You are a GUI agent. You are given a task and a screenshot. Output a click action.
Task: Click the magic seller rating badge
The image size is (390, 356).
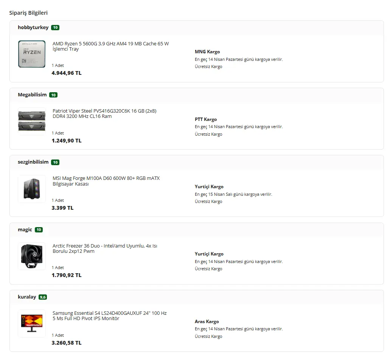[39, 230]
